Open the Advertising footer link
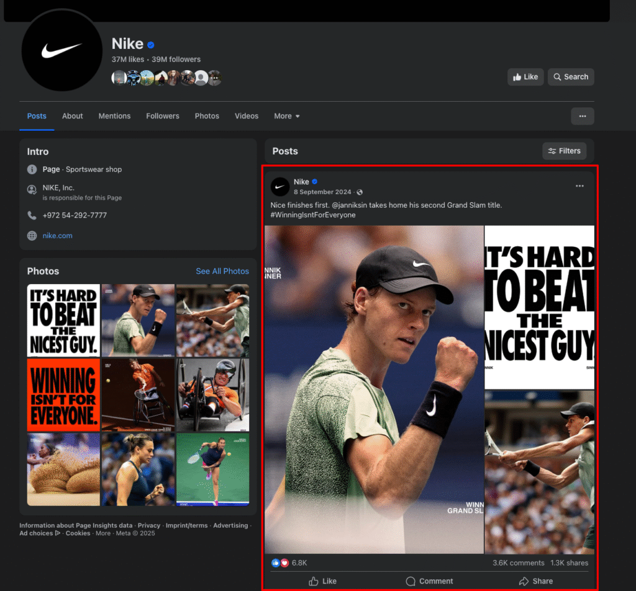 point(230,525)
